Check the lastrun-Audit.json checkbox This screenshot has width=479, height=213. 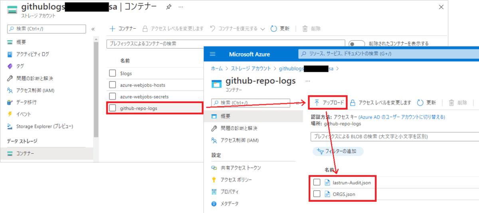coord(317,182)
